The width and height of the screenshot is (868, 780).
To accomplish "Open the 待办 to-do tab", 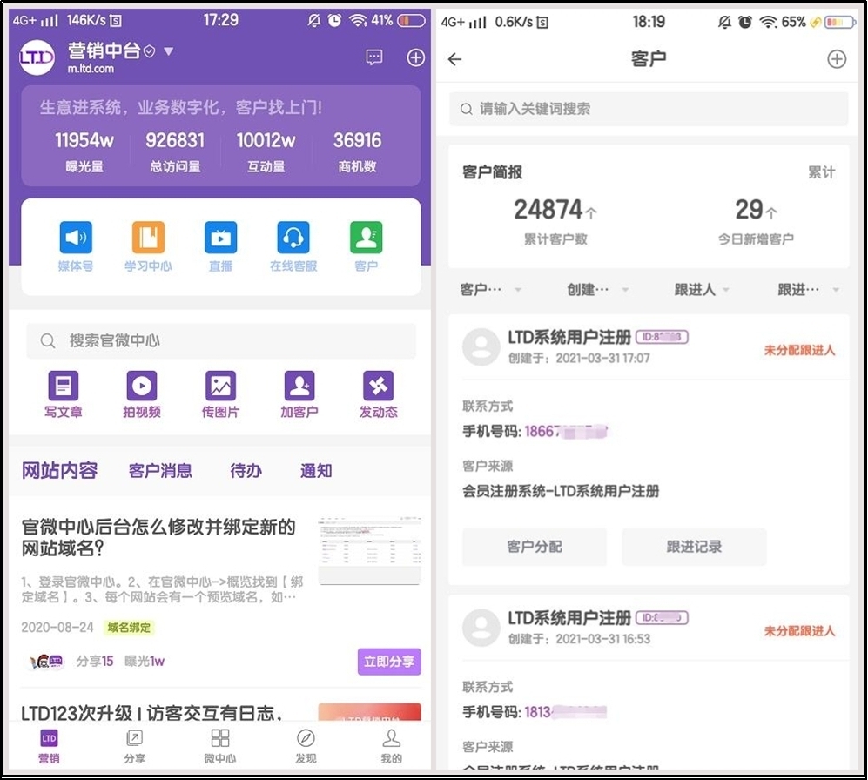I will click(x=245, y=470).
